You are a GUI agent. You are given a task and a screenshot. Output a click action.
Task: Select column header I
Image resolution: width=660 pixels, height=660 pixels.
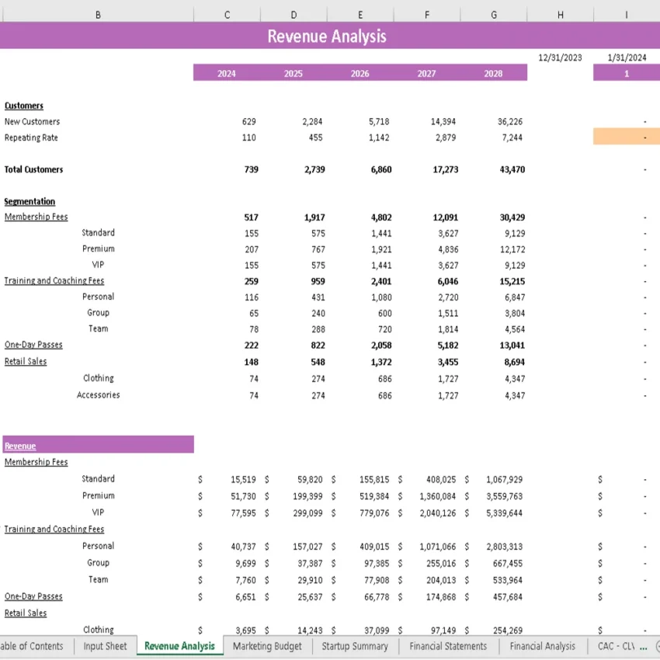click(x=626, y=14)
